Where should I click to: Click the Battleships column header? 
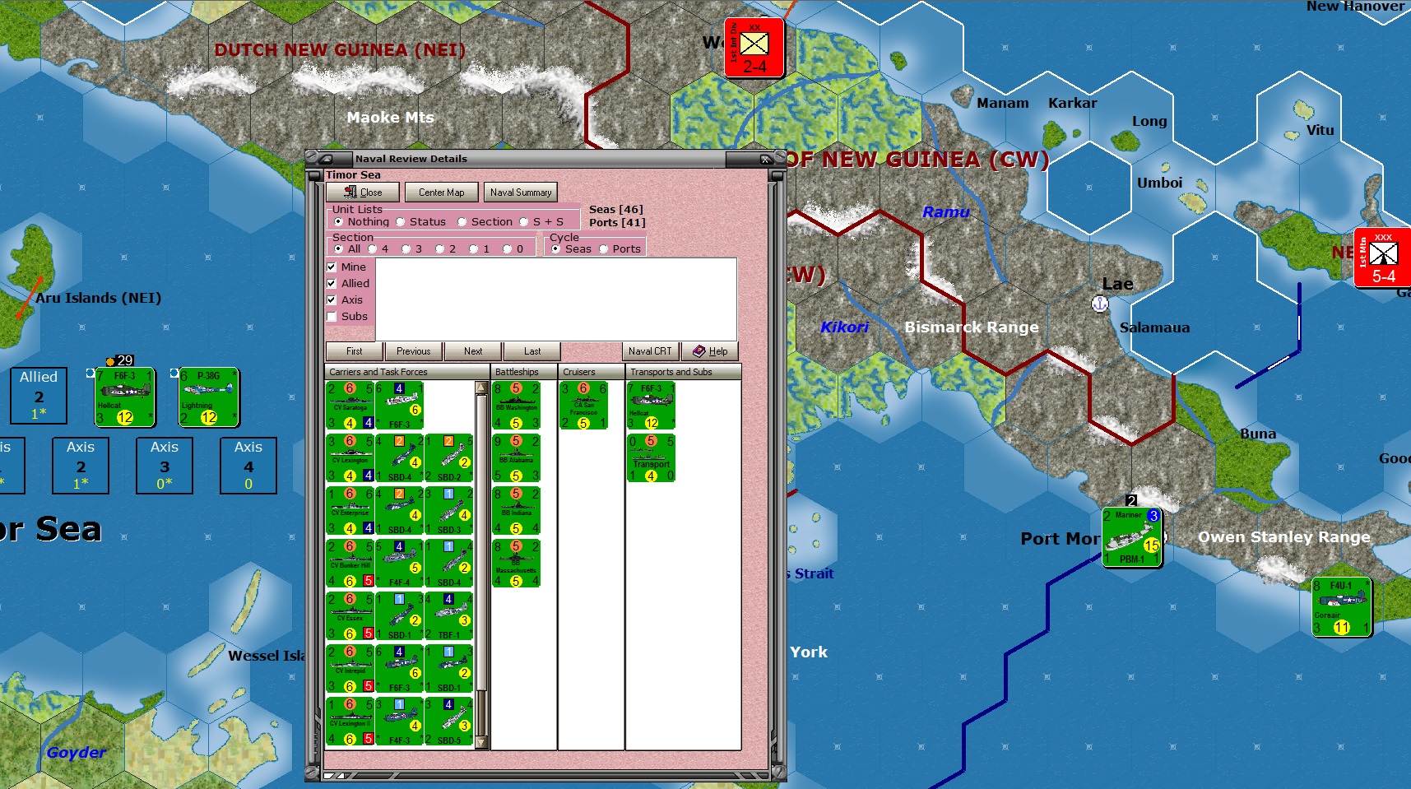tap(524, 372)
